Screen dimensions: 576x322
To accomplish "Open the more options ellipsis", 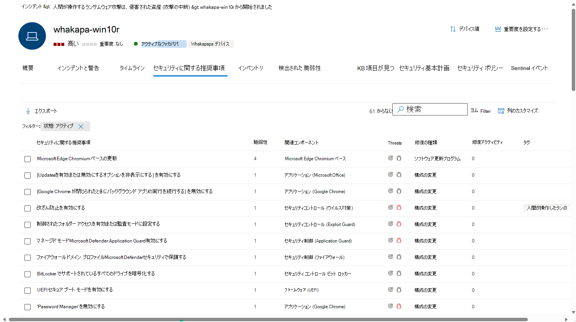I will [545, 29].
